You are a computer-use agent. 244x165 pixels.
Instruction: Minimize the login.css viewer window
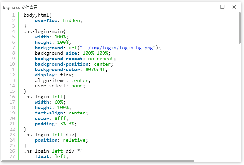(x=210, y=7)
